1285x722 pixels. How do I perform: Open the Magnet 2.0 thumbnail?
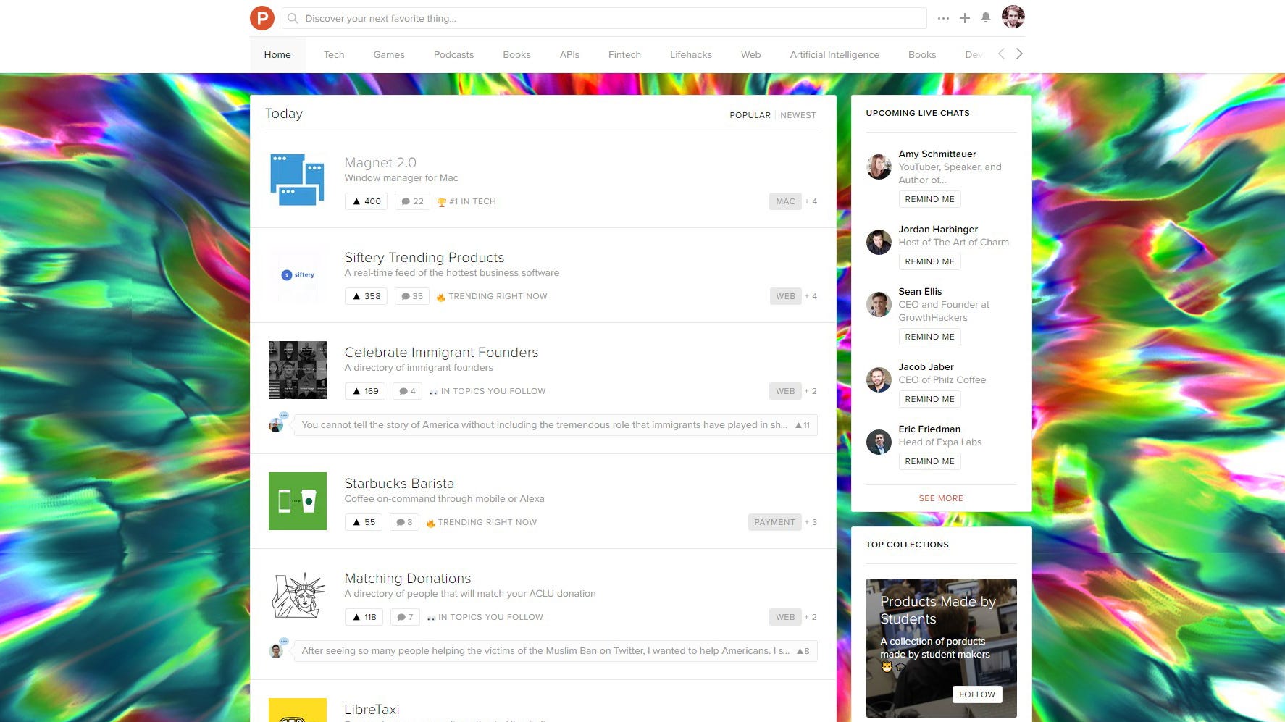click(297, 180)
